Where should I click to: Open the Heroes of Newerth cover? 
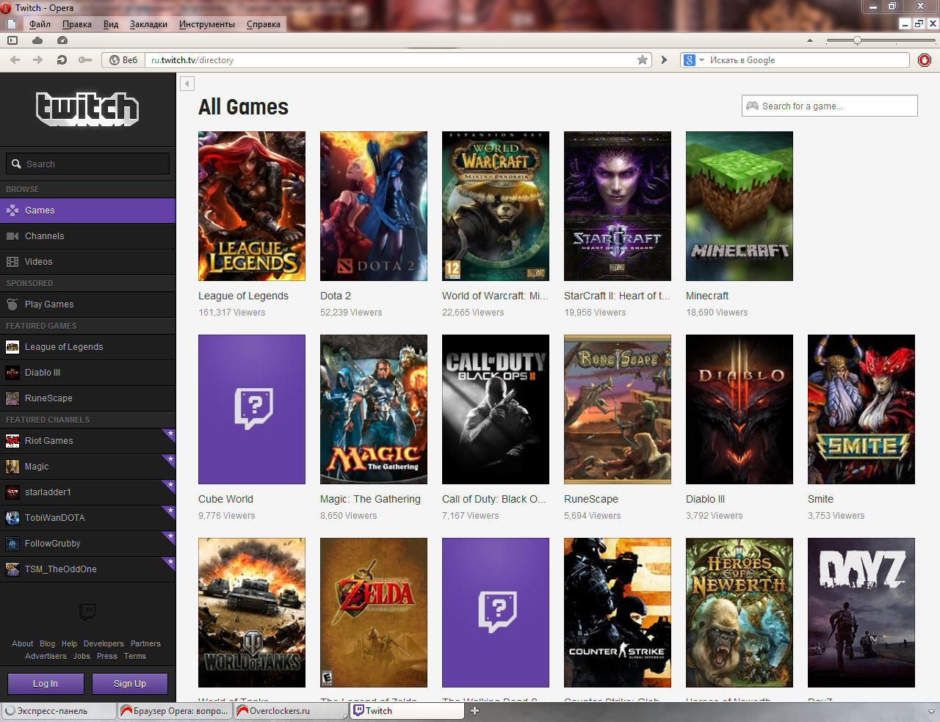[x=740, y=613]
